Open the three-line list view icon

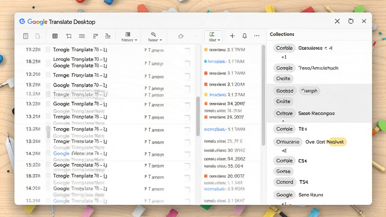pyautogui.click(x=82, y=36)
